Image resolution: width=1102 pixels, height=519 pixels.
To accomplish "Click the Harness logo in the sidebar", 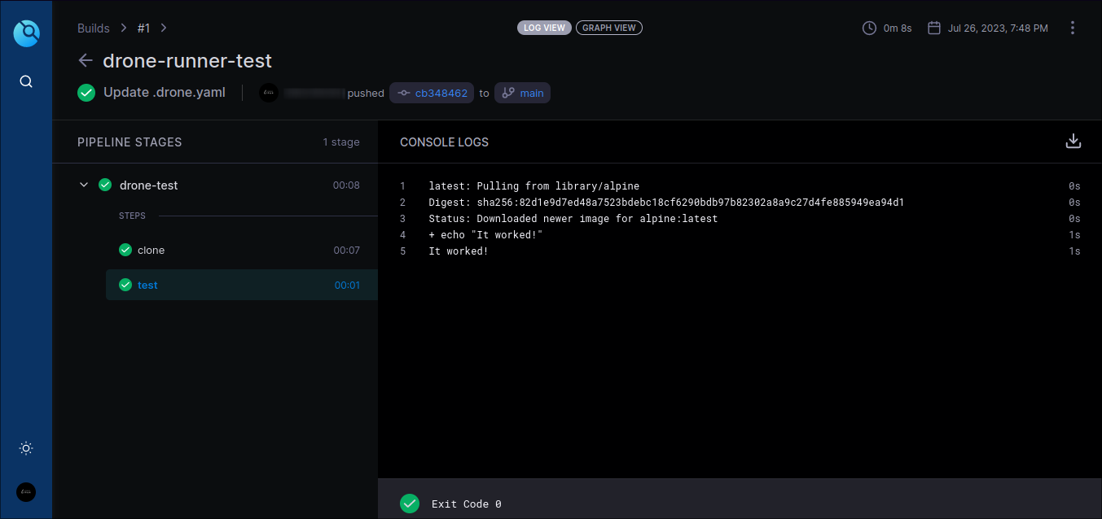I will tap(27, 33).
